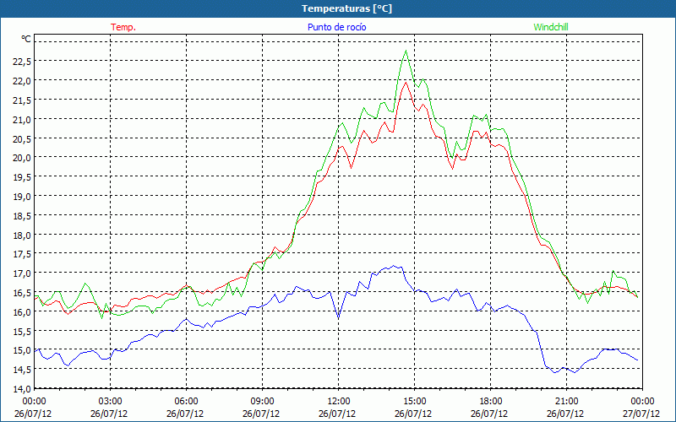
Task: Click the 27/07/12 date label
Action: [641, 414]
